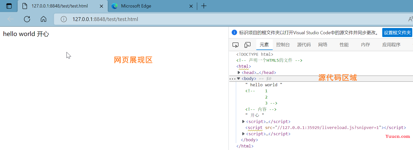Click the read aloud icon in address bar
413x150 pixels.
pyautogui.click(x=410, y=19)
